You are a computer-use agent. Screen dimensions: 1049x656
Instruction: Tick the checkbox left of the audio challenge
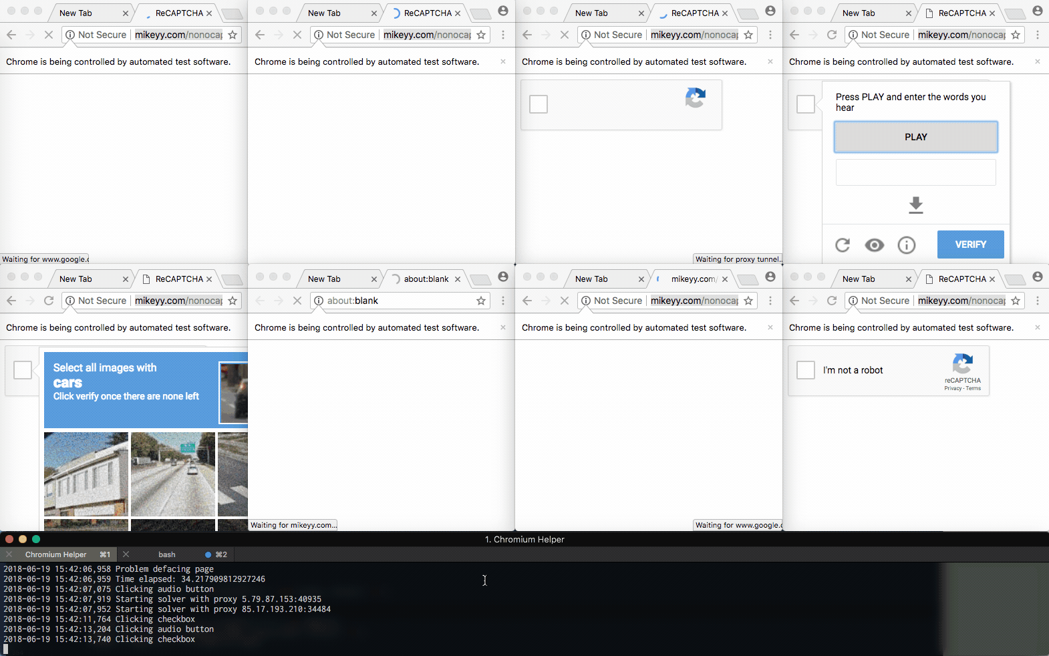pos(806,104)
